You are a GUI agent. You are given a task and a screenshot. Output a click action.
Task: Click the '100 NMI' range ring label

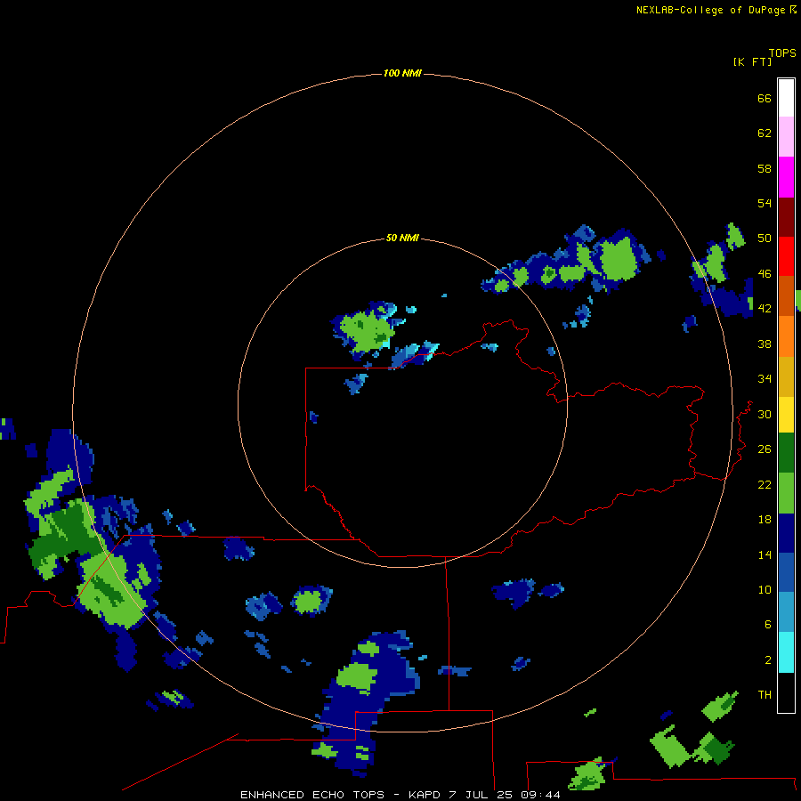[402, 74]
